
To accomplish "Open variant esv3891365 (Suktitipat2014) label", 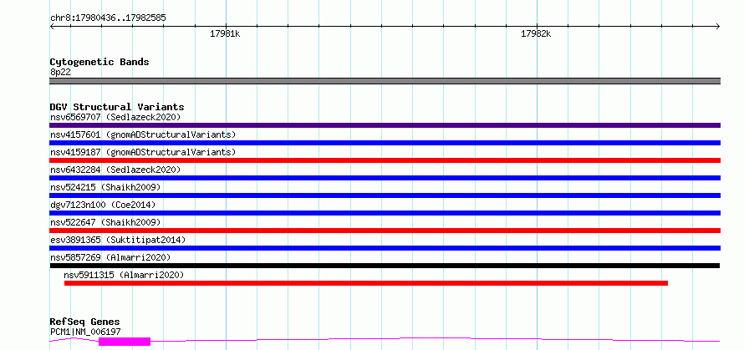I will [x=118, y=240].
